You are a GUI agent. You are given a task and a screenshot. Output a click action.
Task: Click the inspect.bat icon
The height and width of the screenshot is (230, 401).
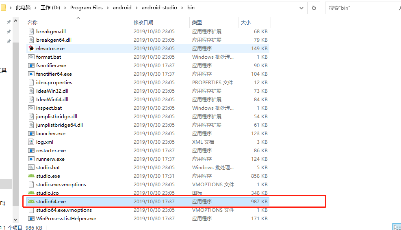point(31,108)
